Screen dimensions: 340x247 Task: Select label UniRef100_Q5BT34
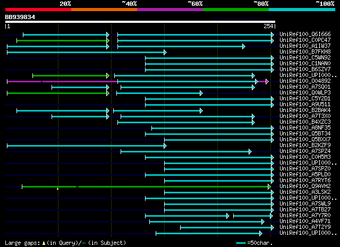pyautogui.click(x=305, y=134)
